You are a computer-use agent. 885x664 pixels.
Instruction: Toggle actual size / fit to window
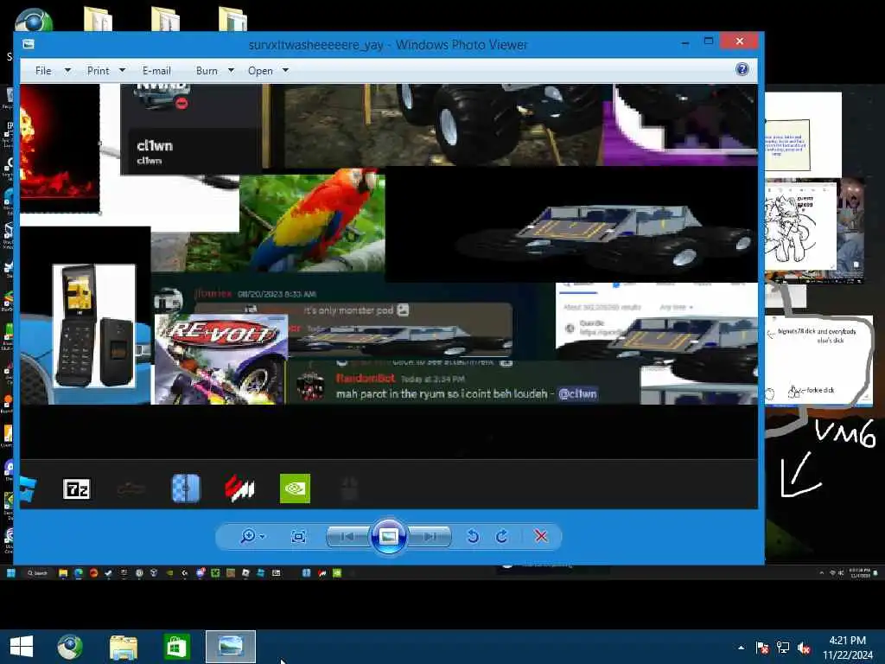298,536
